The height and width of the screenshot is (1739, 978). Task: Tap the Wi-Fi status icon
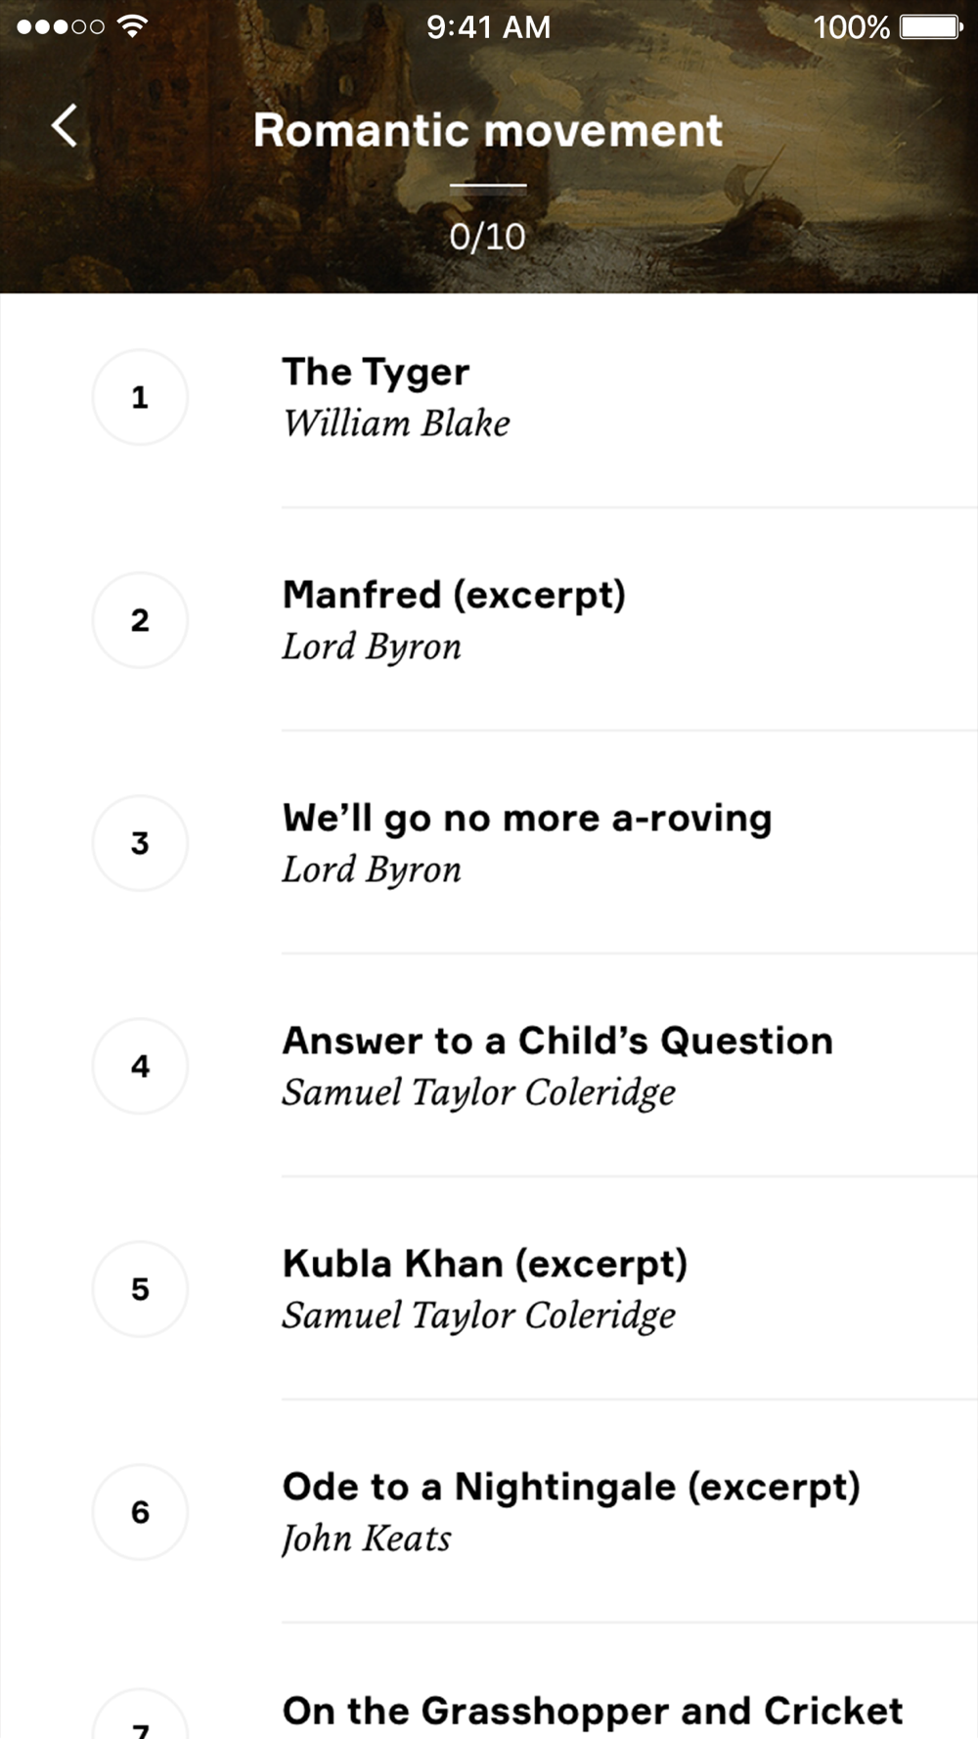click(132, 26)
